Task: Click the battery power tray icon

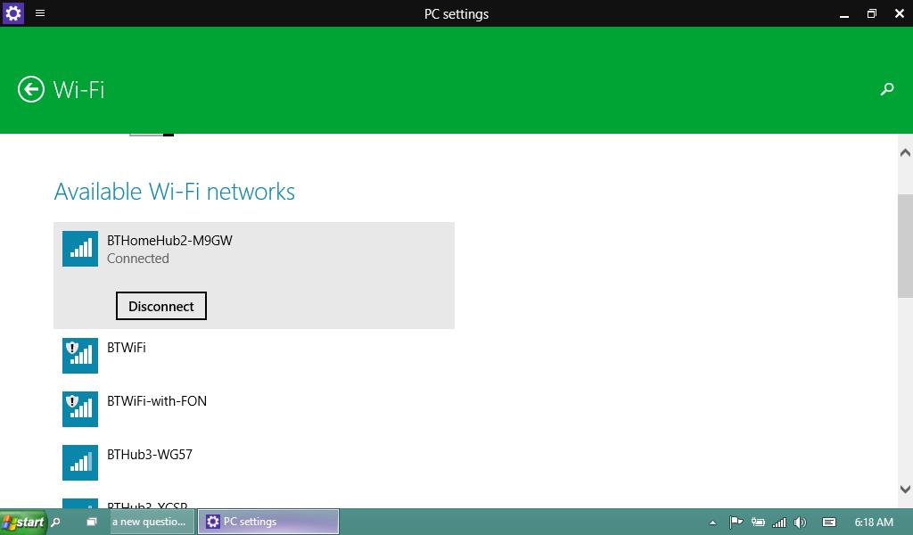Action: [758, 523]
